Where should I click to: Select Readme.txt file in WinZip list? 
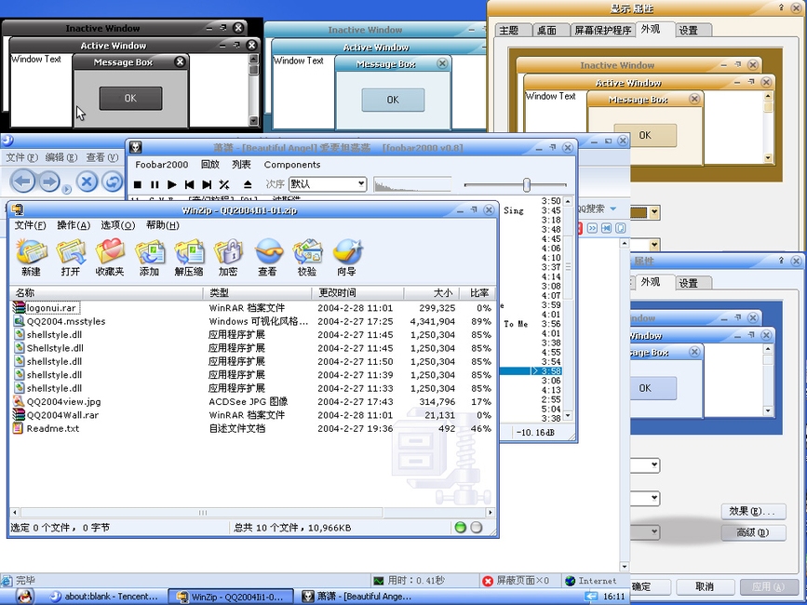[x=53, y=428]
